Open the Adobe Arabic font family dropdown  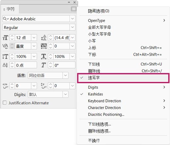pyautogui.click(x=72, y=19)
